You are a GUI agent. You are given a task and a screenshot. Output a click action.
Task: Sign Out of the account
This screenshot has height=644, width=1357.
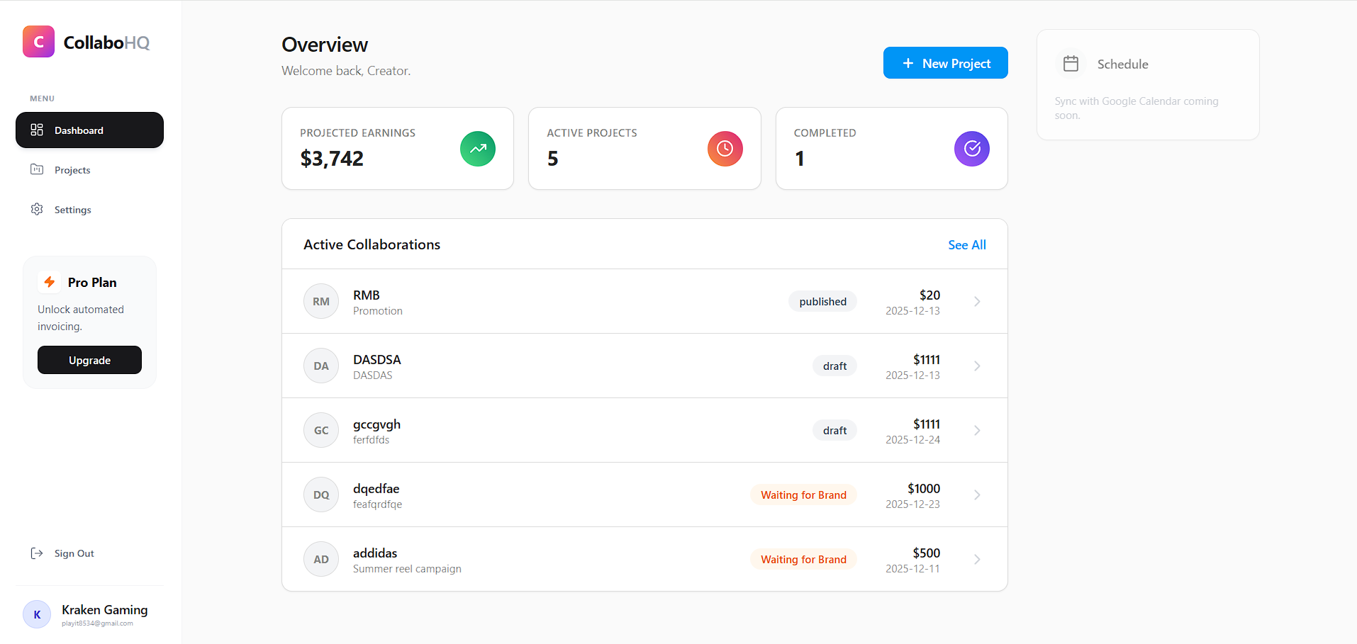tap(74, 553)
